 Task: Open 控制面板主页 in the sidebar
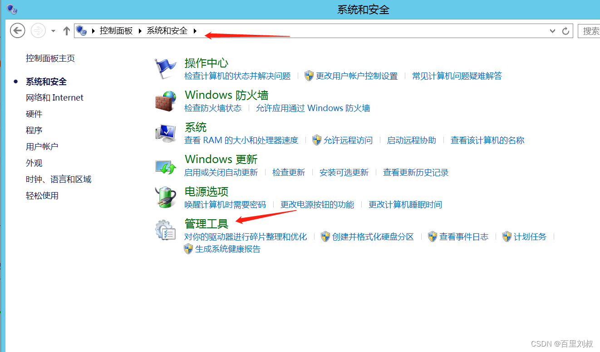tap(50, 58)
